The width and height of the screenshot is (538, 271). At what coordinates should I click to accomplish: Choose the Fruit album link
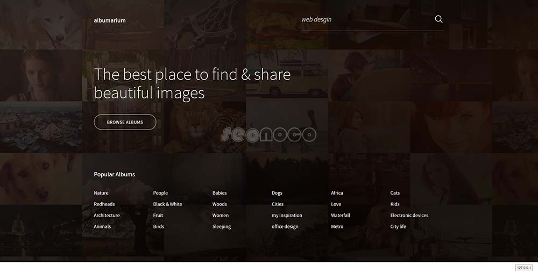158,216
